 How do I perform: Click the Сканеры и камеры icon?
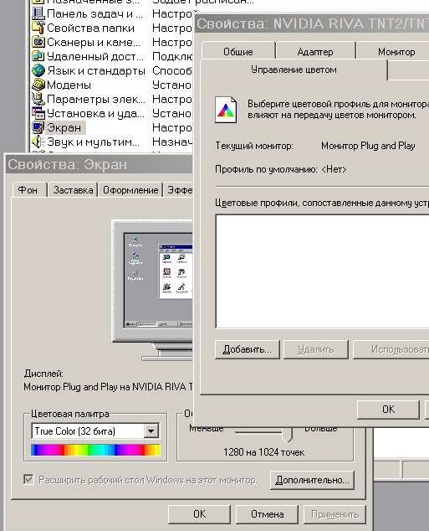pyautogui.click(x=38, y=42)
